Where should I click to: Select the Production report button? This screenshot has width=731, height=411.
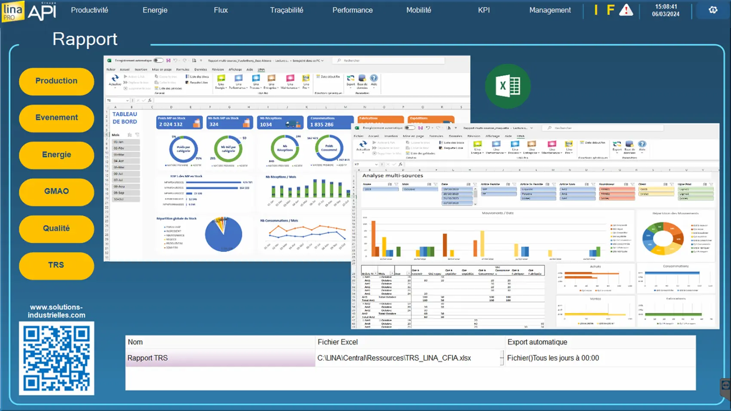click(56, 81)
